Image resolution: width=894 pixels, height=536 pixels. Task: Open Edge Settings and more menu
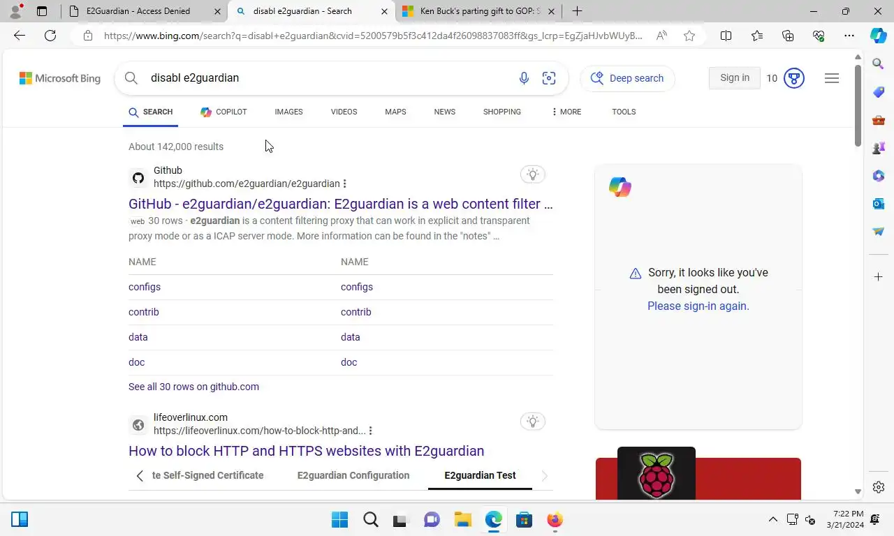click(x=849, y=36)
